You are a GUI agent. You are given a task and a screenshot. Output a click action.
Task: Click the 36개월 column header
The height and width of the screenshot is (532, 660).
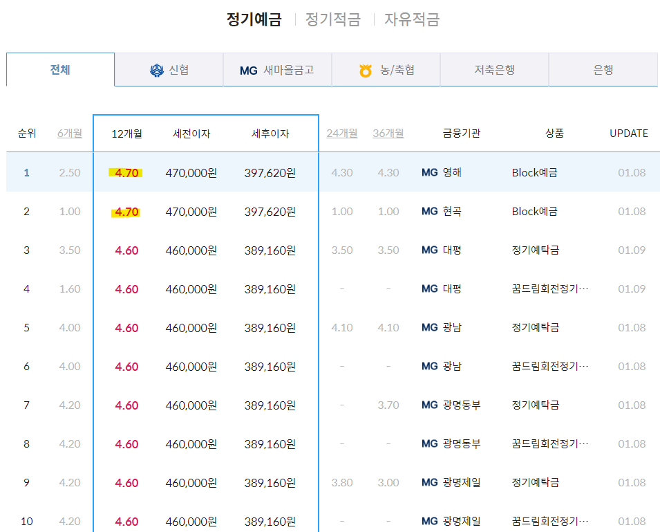388,134
